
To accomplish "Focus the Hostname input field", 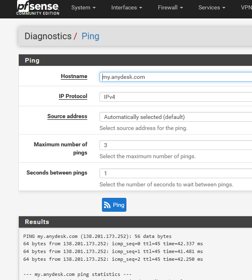I will click(176, 77).
